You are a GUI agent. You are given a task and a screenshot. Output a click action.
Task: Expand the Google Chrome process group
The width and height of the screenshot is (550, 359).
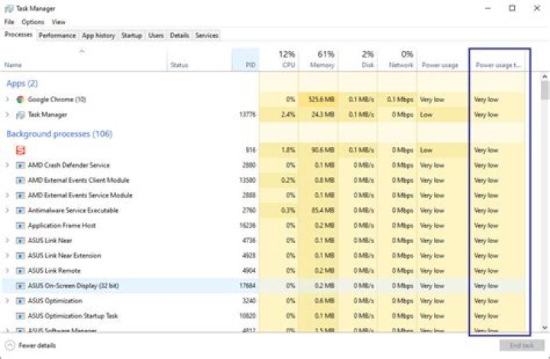point(7,99)
